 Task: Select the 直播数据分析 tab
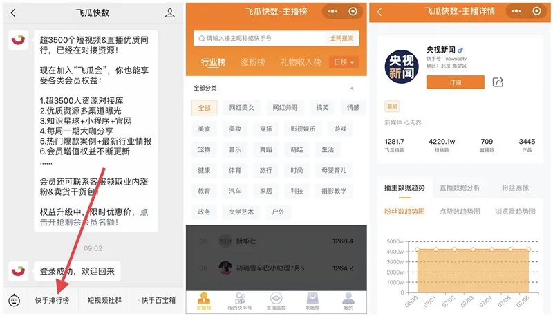pyautogui.click(x=460, y=188)
